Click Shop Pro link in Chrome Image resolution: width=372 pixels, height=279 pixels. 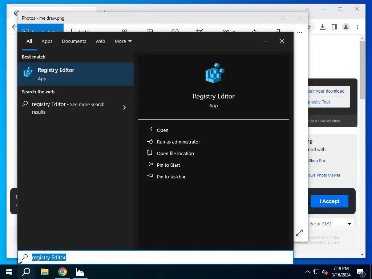316,161
